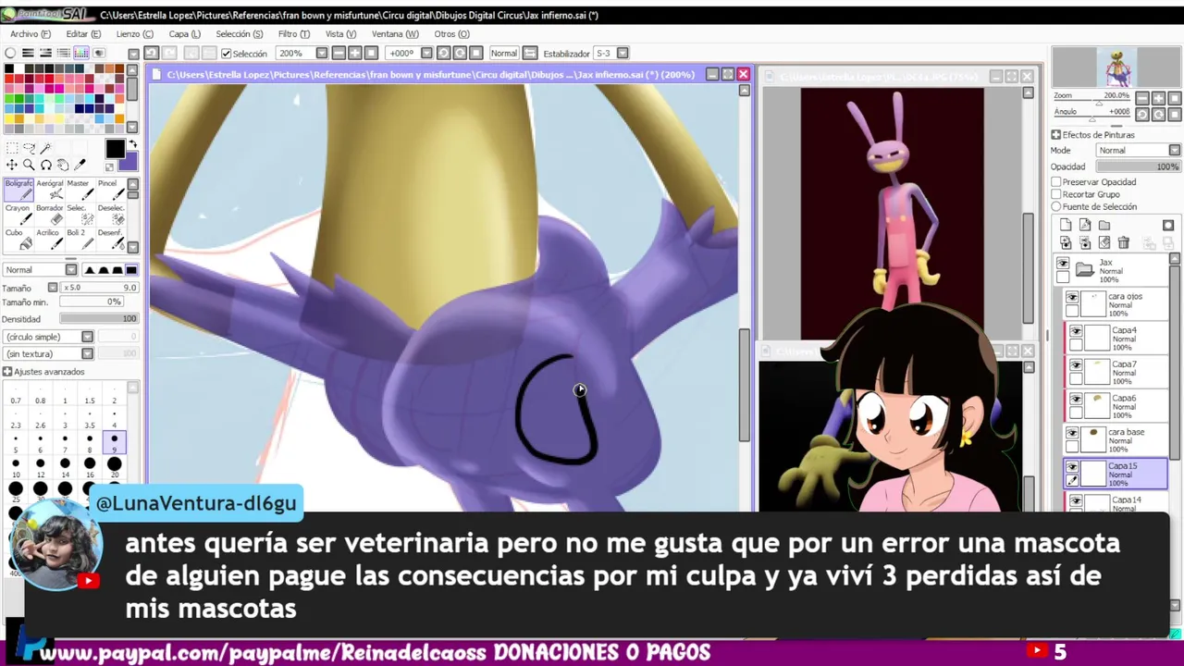Viewport: 1184px width, 666px height.
Task: Delete the selected layer (trash icon)
Action: pyautogui.click(x=1124, y=242)
